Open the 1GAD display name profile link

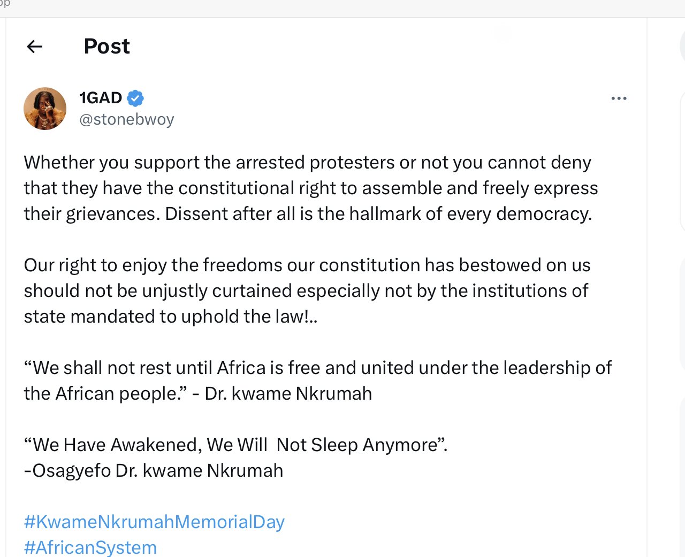point(101,98)
